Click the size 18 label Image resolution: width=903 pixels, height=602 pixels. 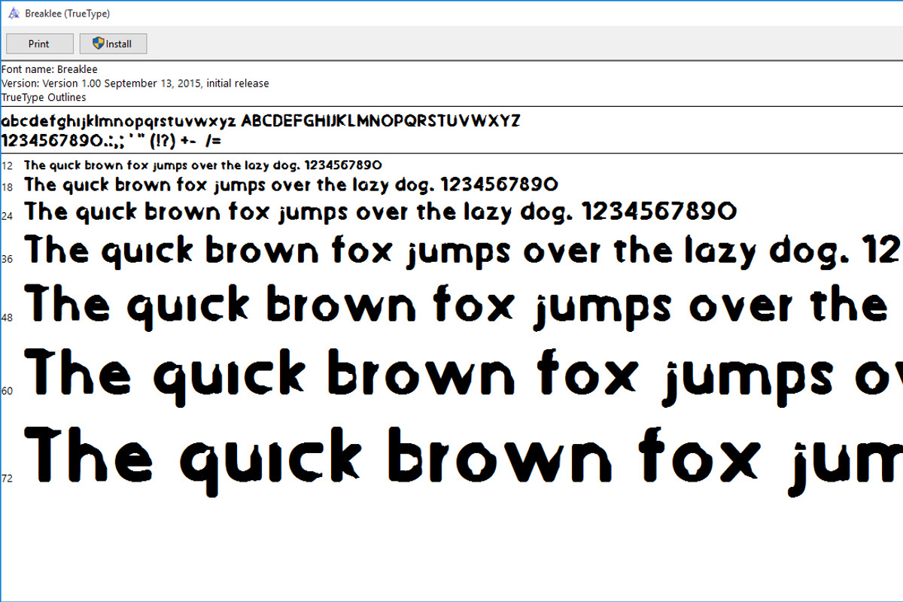[x=8, y=187]
